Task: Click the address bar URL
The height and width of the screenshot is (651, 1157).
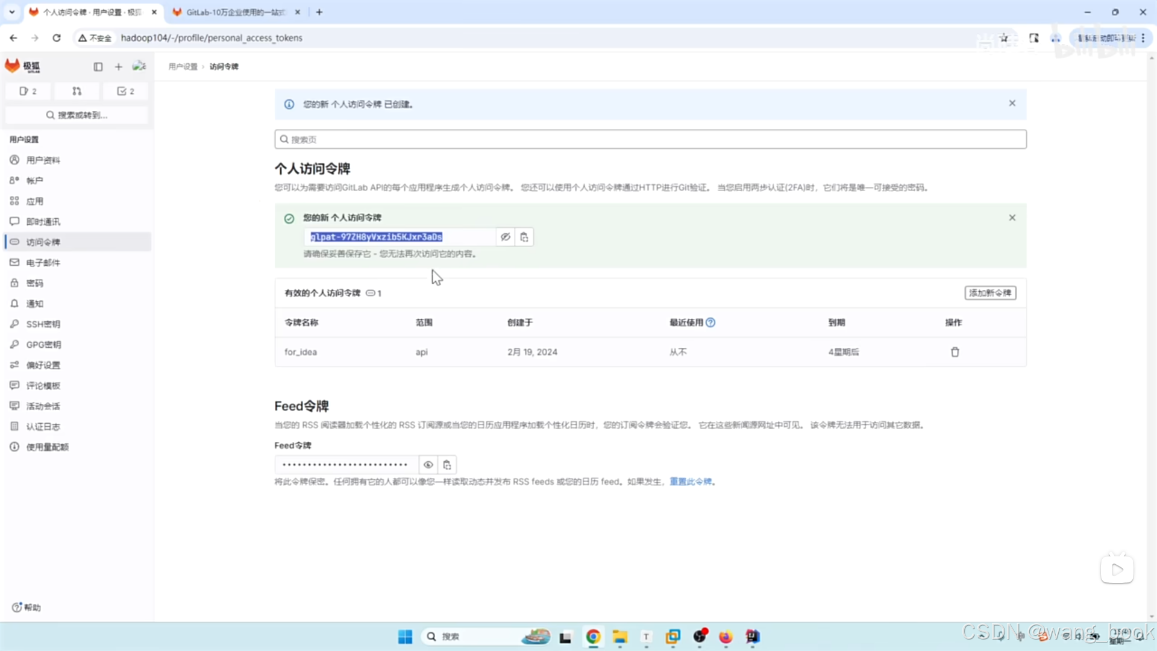Action: pos(212,38)
